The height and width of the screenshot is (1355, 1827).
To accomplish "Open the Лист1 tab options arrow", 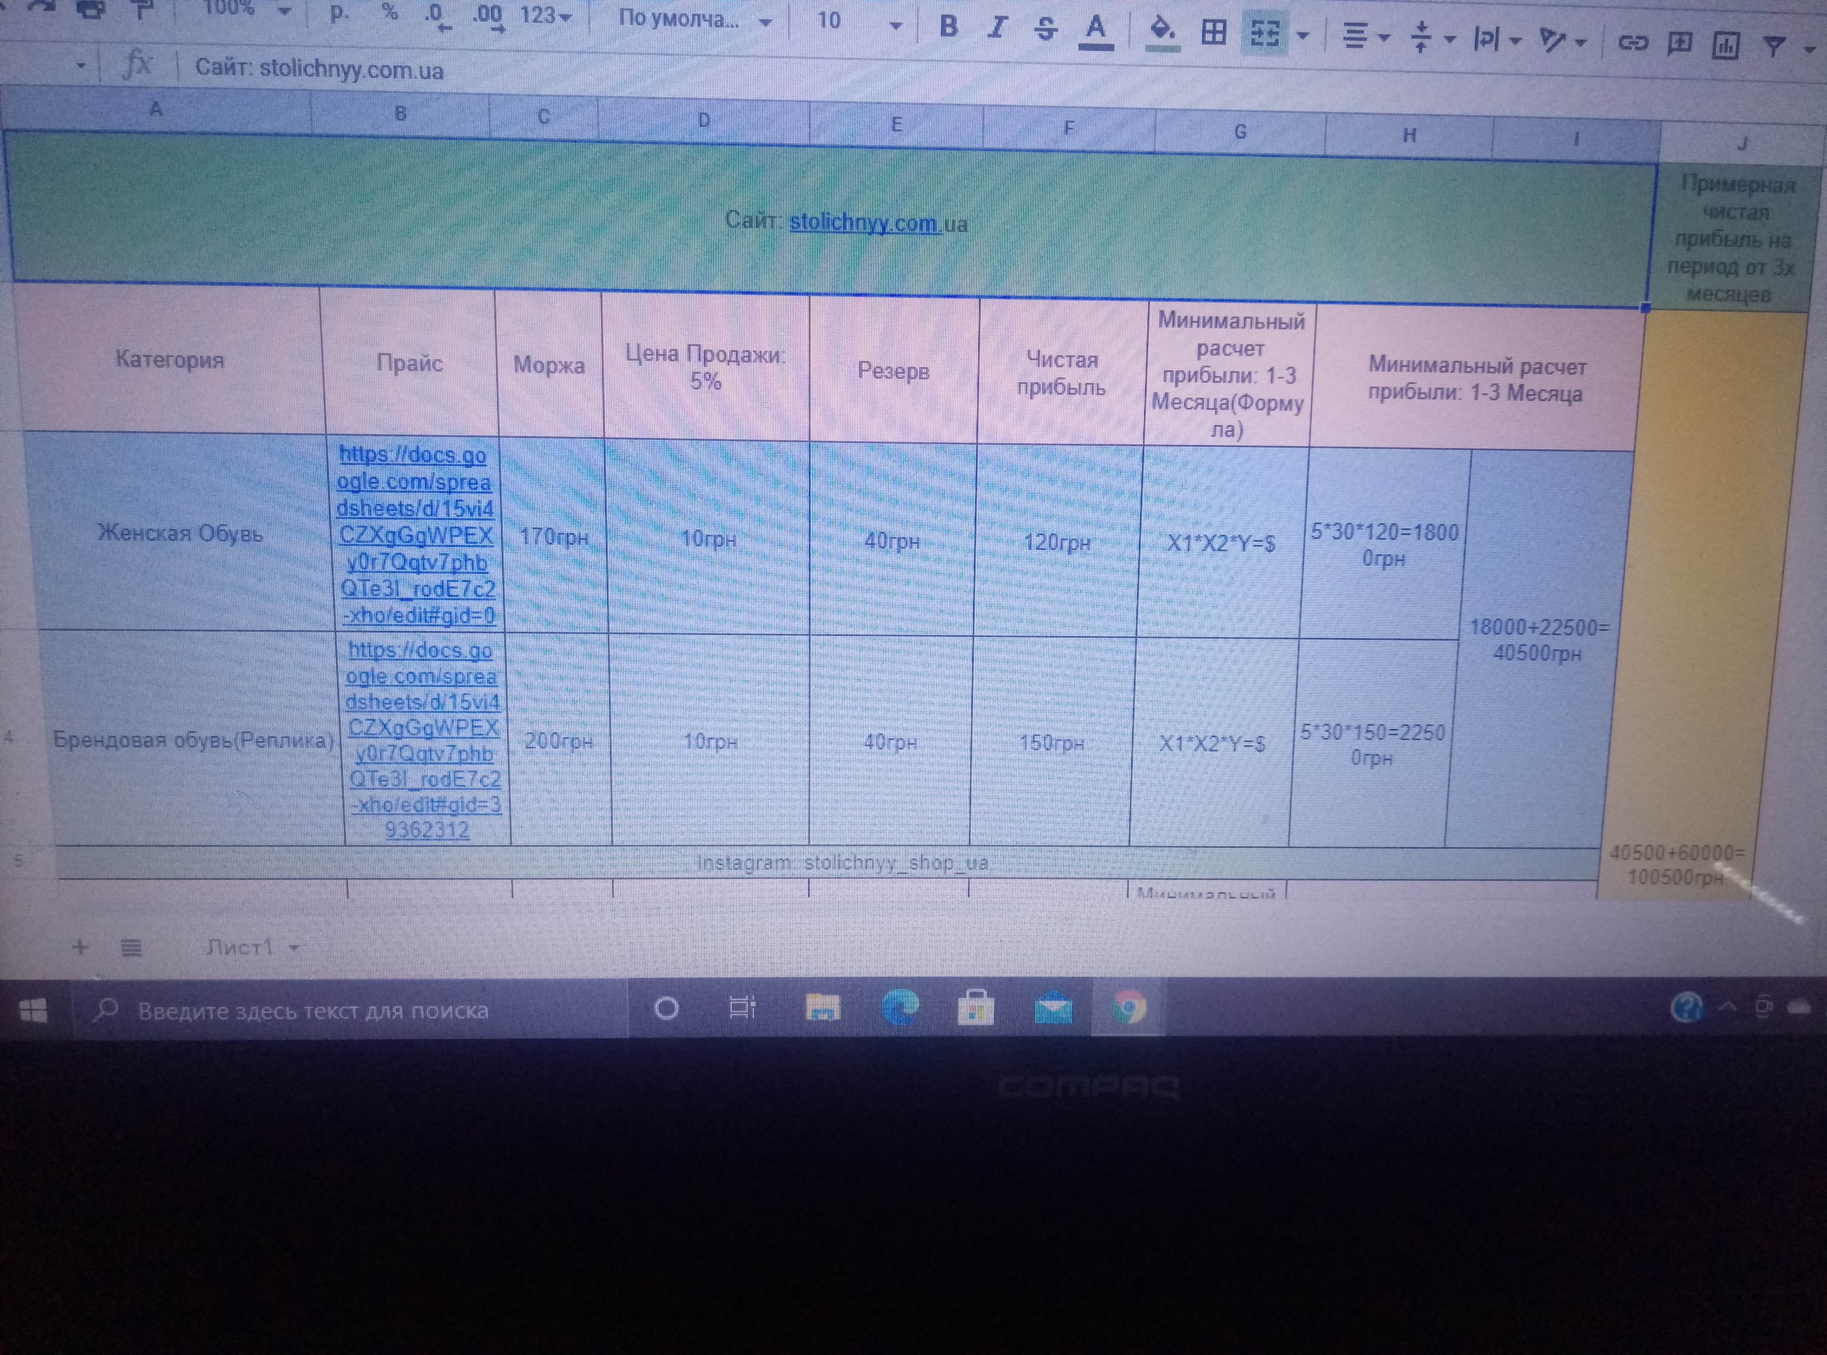I will 294,949.
